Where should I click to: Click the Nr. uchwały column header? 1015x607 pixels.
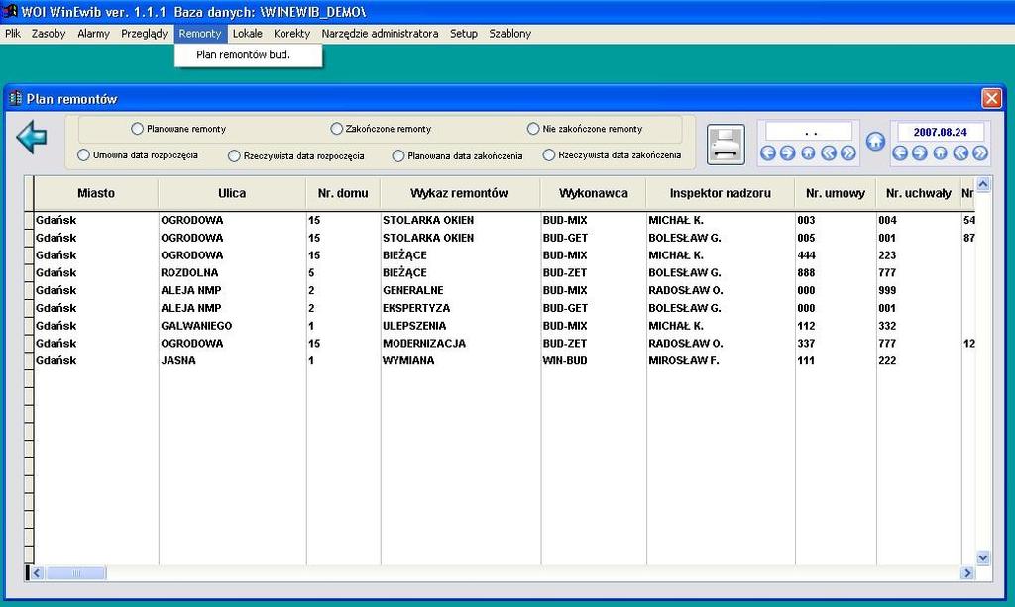(919, 193)
